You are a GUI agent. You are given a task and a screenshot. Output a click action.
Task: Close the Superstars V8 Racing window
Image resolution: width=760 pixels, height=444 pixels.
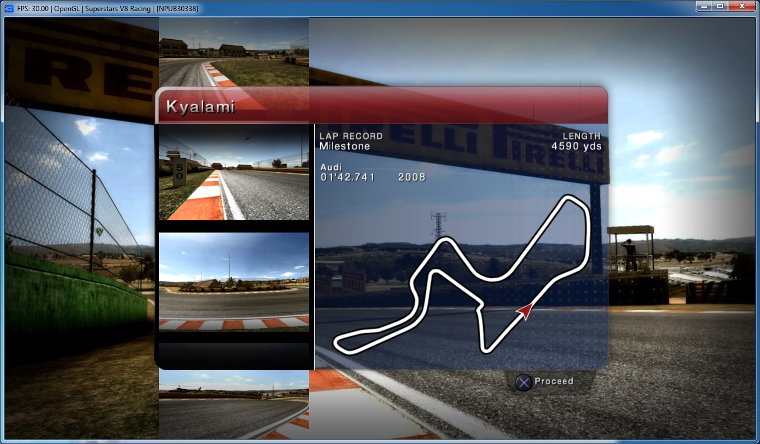[x=741, y=6]
